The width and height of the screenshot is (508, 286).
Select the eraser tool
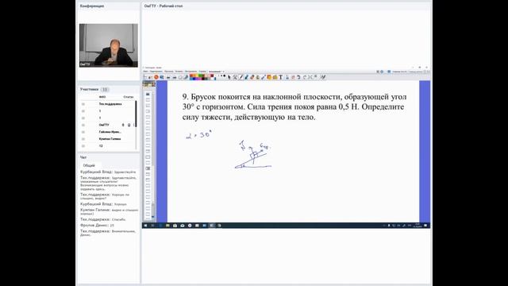point(252,77)
